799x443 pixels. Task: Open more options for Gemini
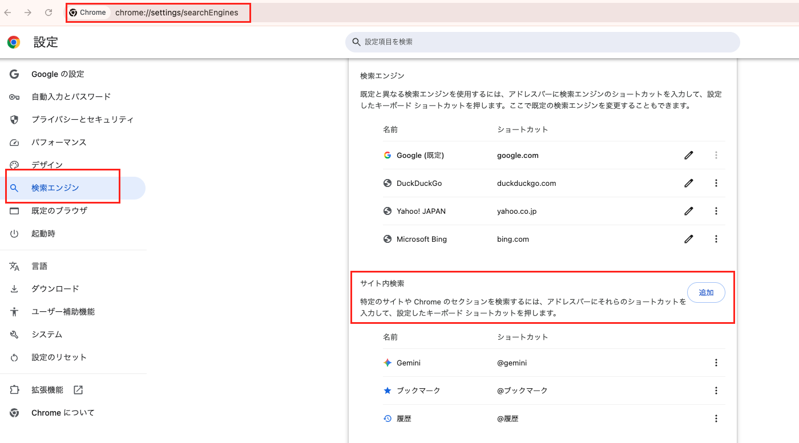716,363
